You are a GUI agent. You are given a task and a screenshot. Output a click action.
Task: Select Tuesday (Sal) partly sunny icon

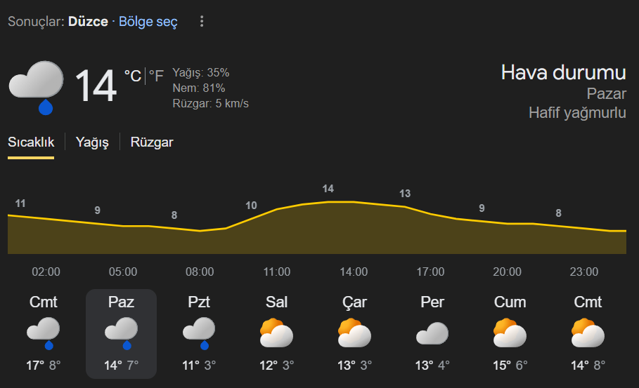276,333
